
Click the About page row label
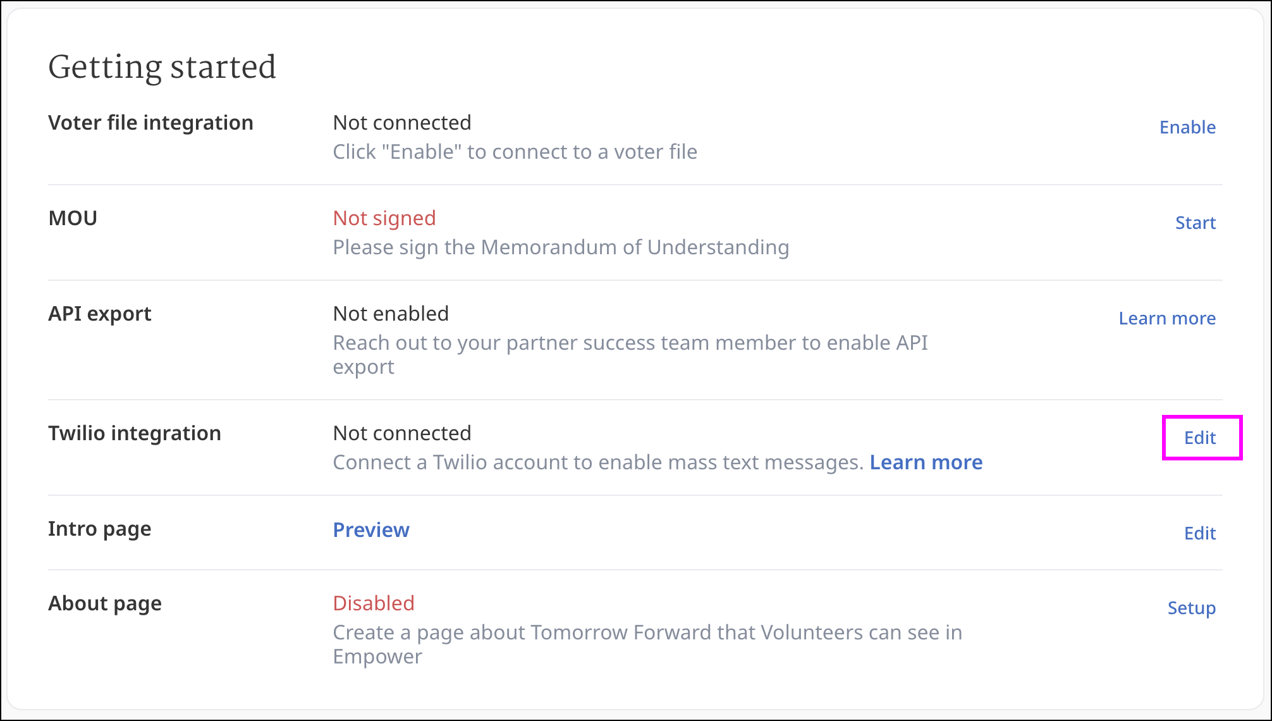point(105,603)
